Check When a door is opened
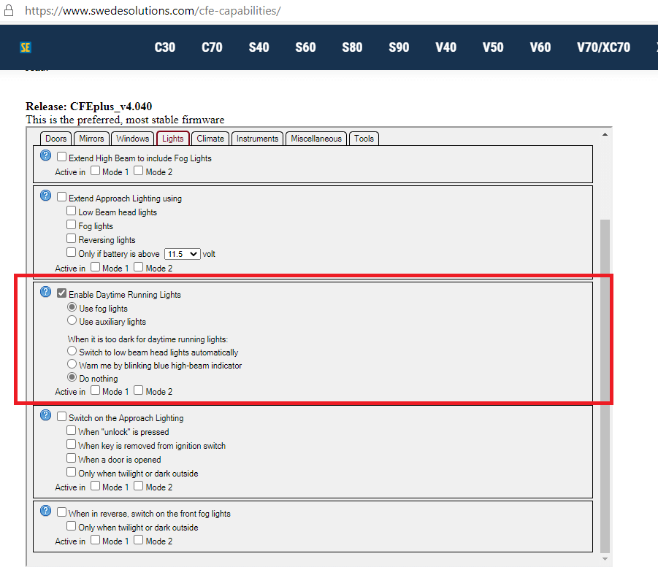The height and width of the screenshot is (567, 658). 72,458
